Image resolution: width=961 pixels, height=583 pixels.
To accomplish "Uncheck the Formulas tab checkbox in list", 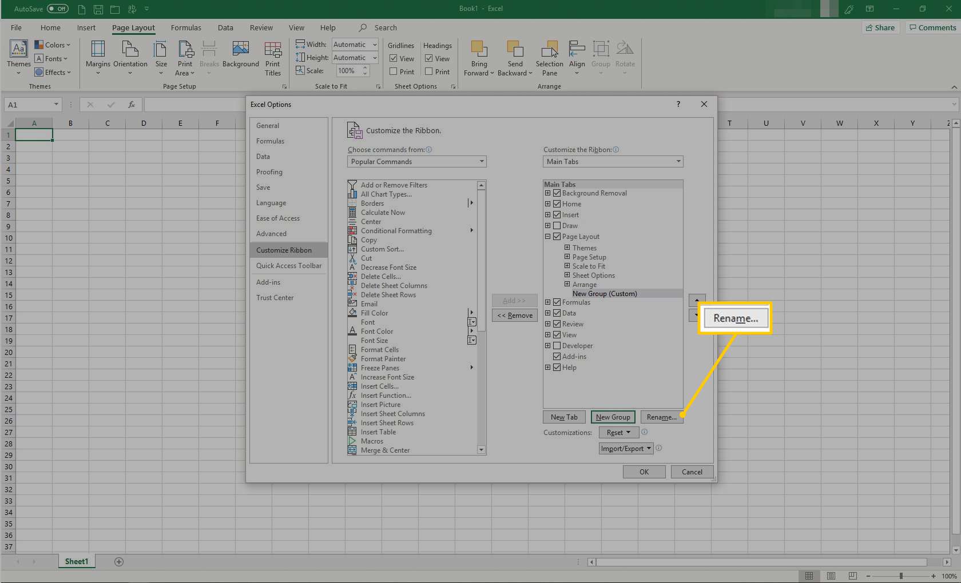I will [x=557, y=302].
